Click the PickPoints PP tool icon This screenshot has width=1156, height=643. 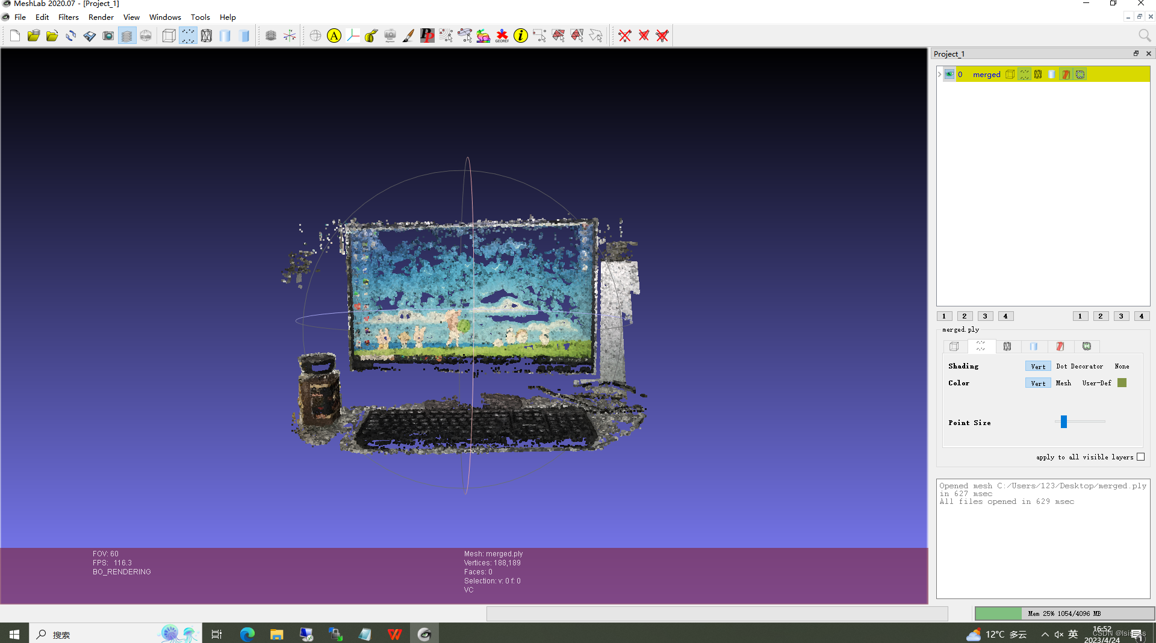427,36
